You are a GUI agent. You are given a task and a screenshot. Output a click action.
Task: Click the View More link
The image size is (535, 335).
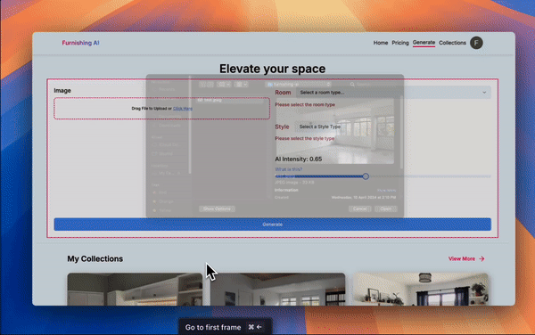tap(462, 258)
